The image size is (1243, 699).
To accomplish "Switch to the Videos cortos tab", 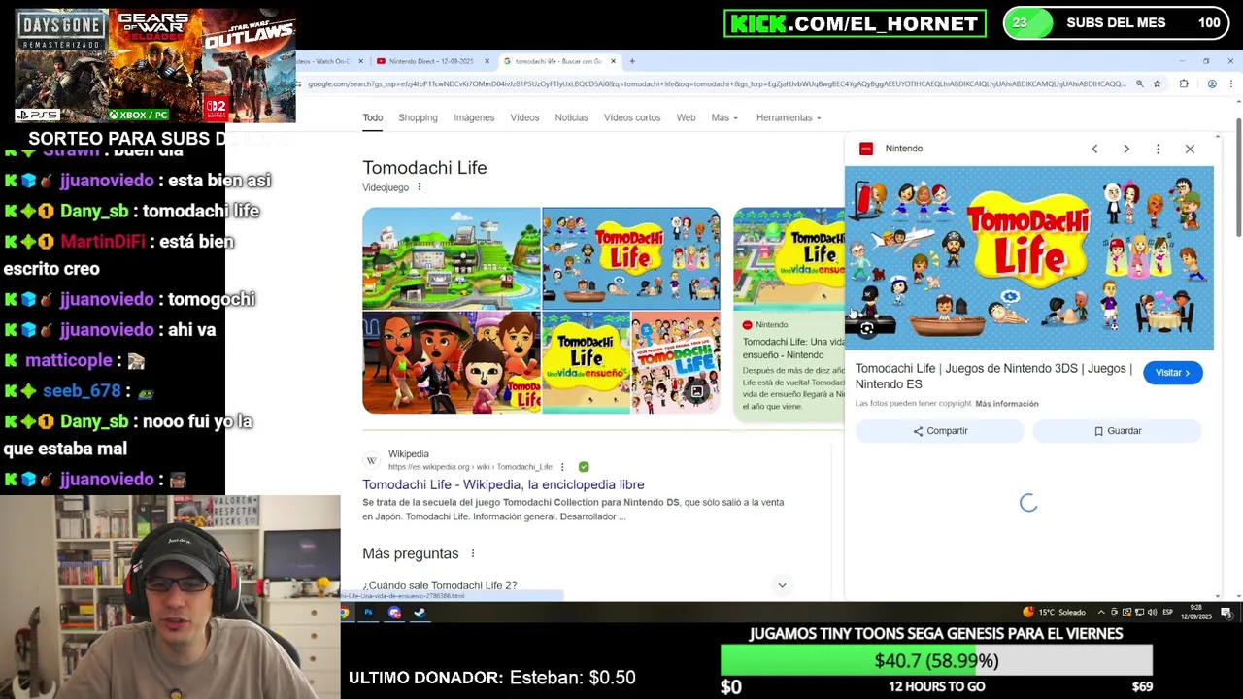I will pos(632,117).
